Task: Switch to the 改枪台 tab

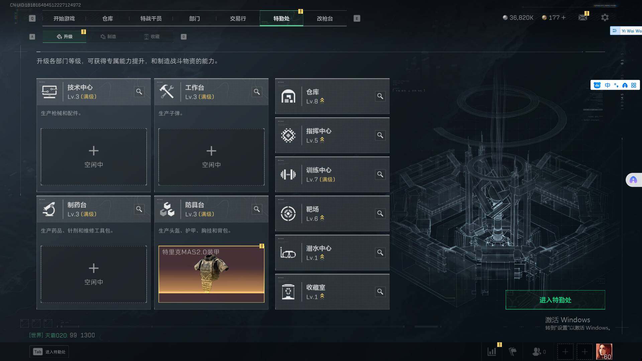Action: (325, 18)
